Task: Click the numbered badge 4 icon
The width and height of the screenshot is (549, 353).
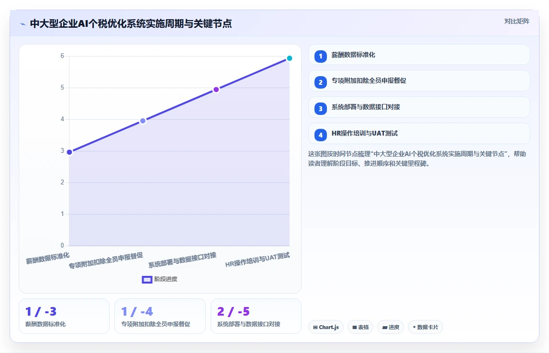Action: (320, 135)
